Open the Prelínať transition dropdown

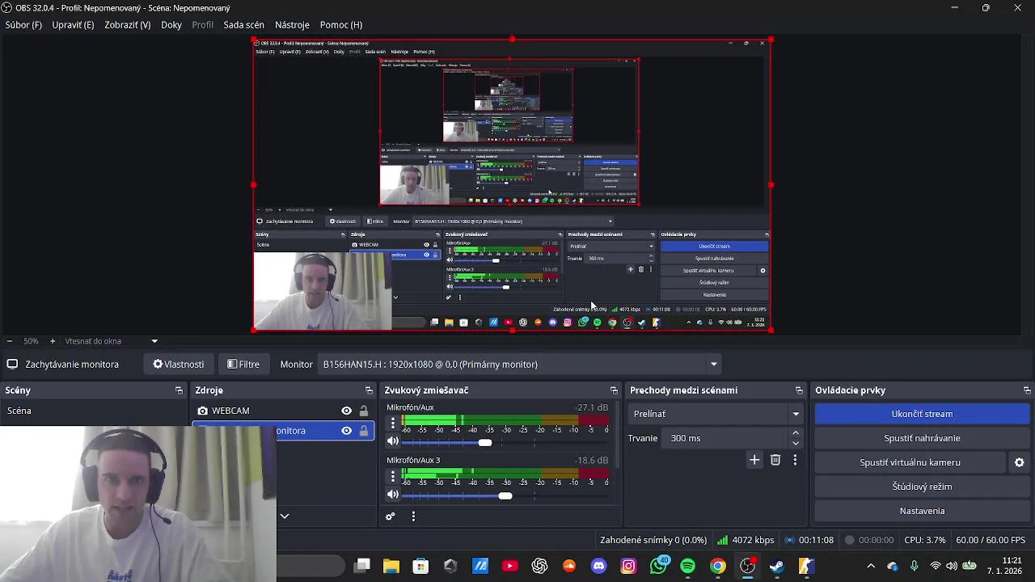(716, 414)
